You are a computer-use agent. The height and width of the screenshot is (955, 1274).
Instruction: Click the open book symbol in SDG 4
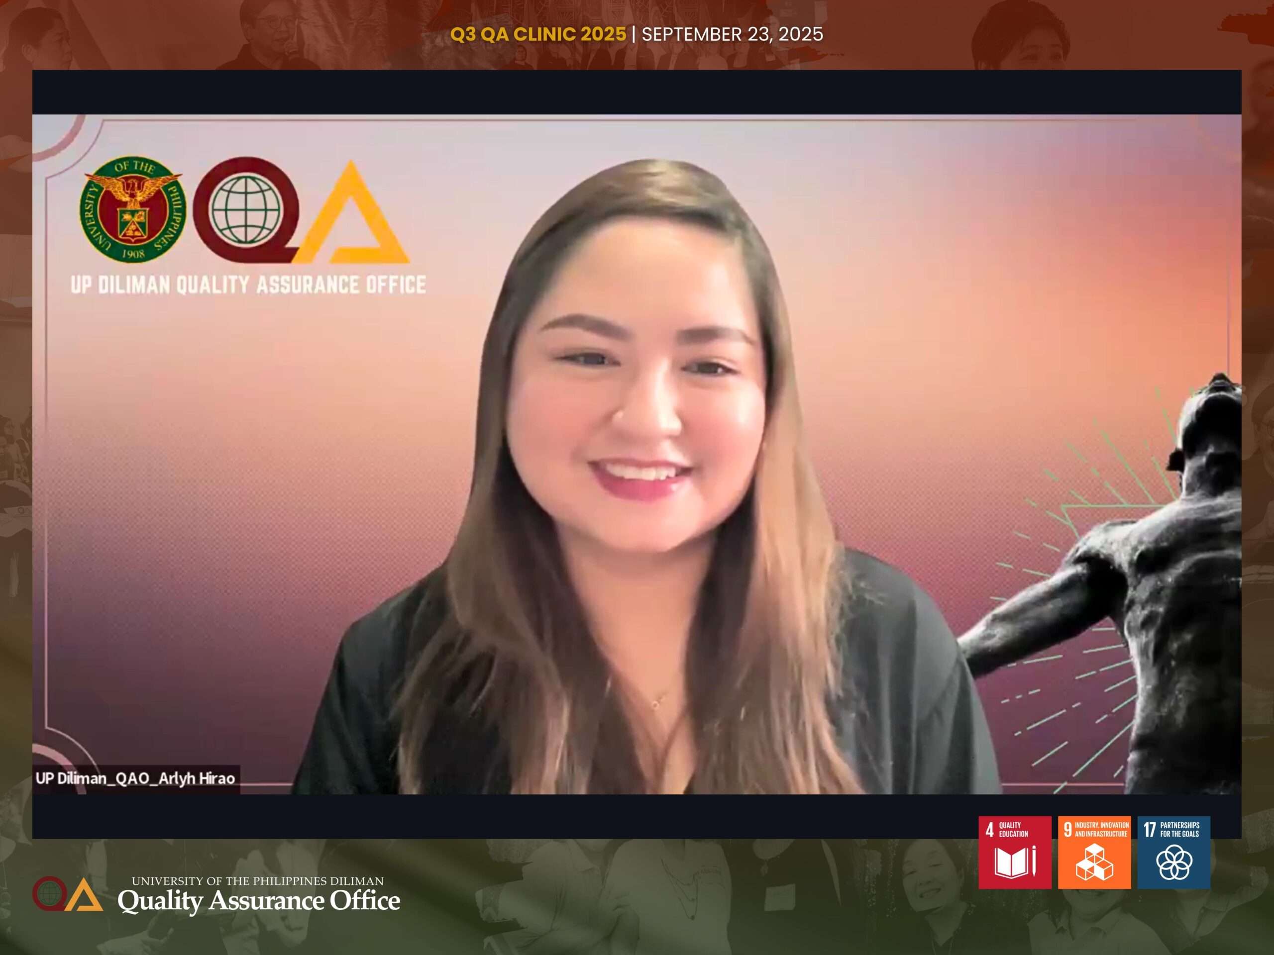click(1011, 862)
